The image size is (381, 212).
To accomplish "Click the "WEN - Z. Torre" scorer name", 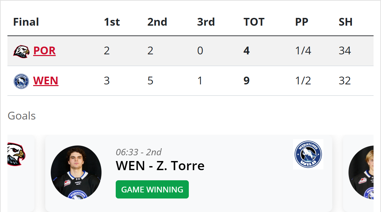I will click(160, 166).
